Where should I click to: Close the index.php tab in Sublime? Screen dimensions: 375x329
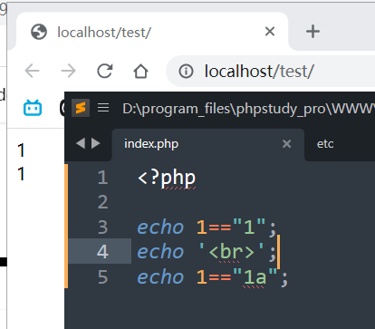coord(286,144)
